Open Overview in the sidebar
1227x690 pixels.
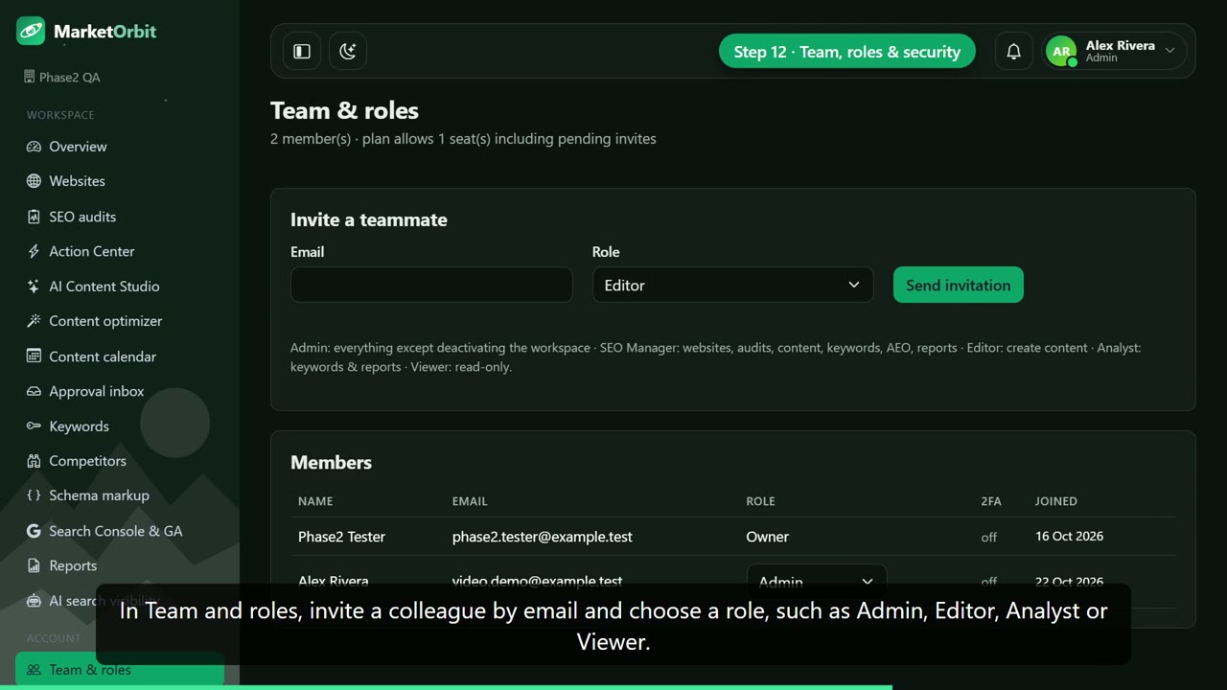120,147
